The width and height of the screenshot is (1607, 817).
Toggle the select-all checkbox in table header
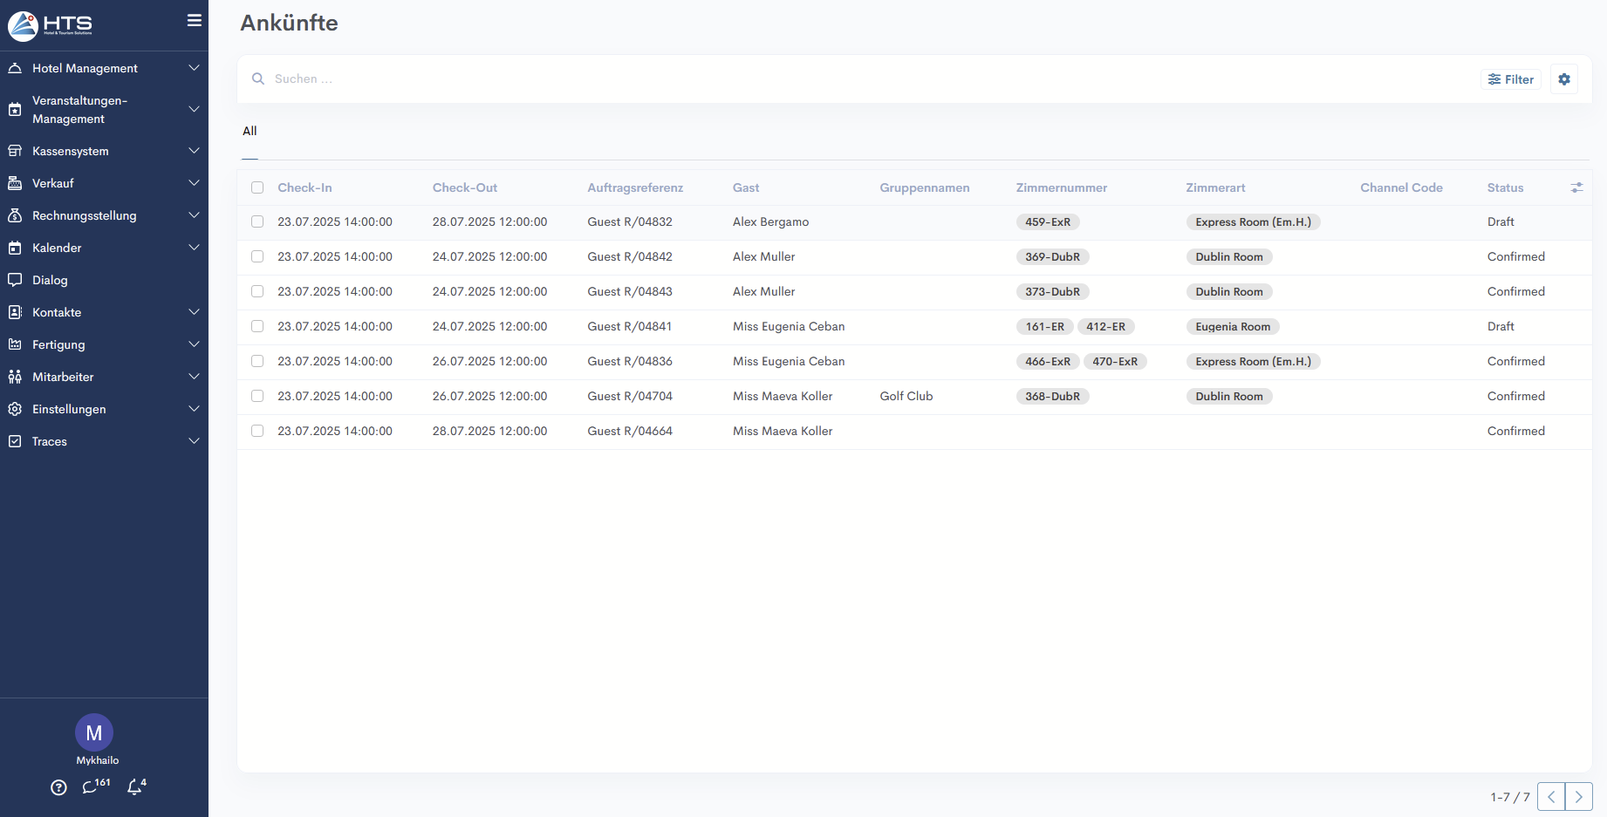coord(257,187)
